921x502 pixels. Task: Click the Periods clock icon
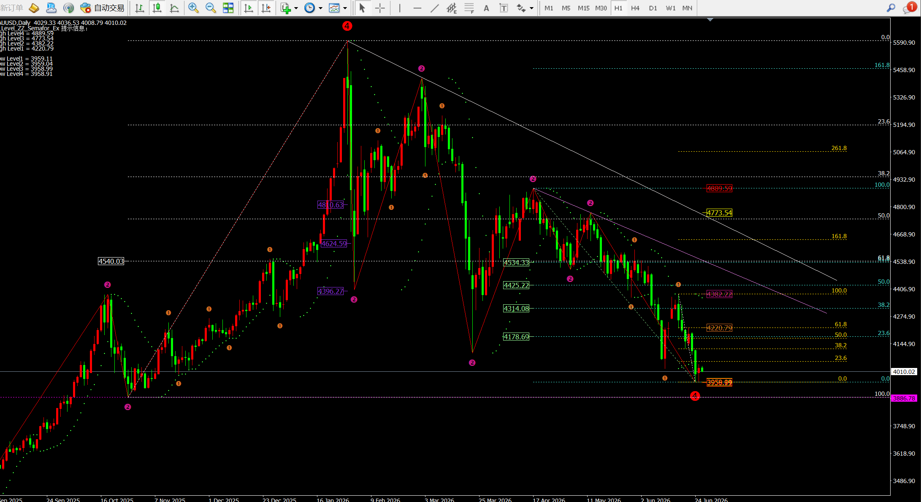coord(309,8)
